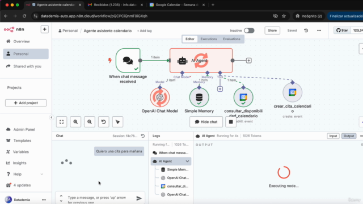Switch to the Evaluations tab
The height and width of the screenshot is (204, 363).
coord(231,39)
